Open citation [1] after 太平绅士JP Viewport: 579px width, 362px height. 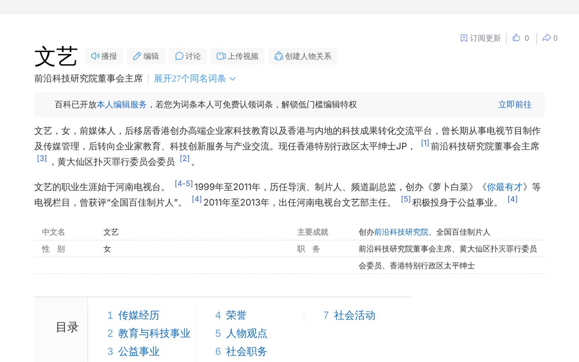click(425, 143)
